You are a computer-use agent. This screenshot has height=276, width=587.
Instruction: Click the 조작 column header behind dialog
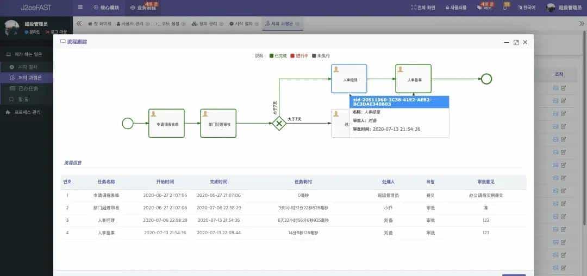tap(559, 74)
